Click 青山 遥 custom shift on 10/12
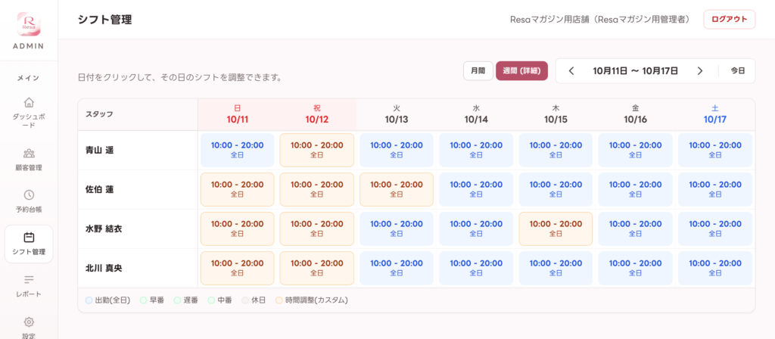This screenshot has height=339, width=775. click(317, 150)
